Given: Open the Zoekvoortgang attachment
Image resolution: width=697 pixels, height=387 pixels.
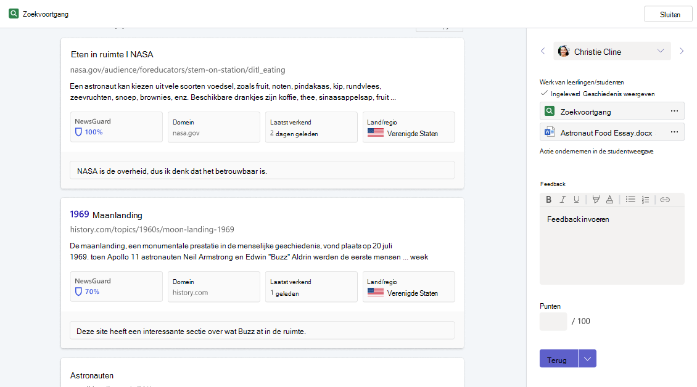Looking at the screenshot, I should [612, 112].
